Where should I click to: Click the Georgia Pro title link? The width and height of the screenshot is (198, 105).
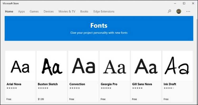[x=109, y=84]
